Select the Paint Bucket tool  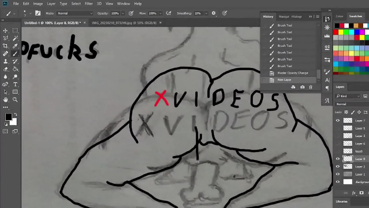coord(15,69)
